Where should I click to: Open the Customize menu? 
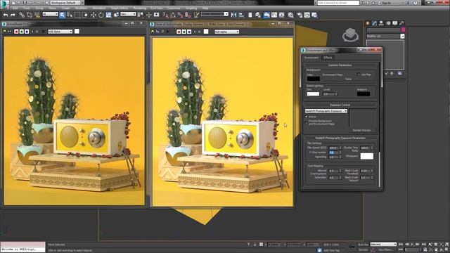tap(174, 8)
